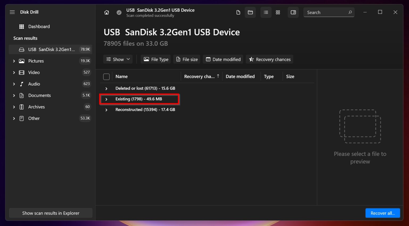Open the home Dashboard icon in toolbar
The height and width of the screenshot is (226, 409).
pyautogui.click(x=107, y=12)
